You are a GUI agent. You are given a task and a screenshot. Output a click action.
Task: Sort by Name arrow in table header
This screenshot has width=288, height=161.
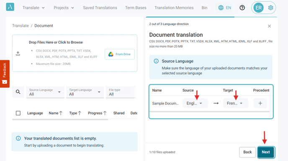click(x=61, y=113)
